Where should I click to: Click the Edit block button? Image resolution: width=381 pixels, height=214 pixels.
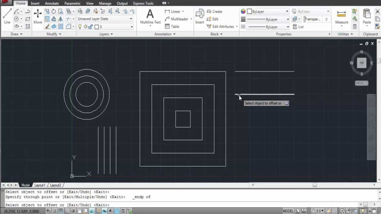[213, 19]
